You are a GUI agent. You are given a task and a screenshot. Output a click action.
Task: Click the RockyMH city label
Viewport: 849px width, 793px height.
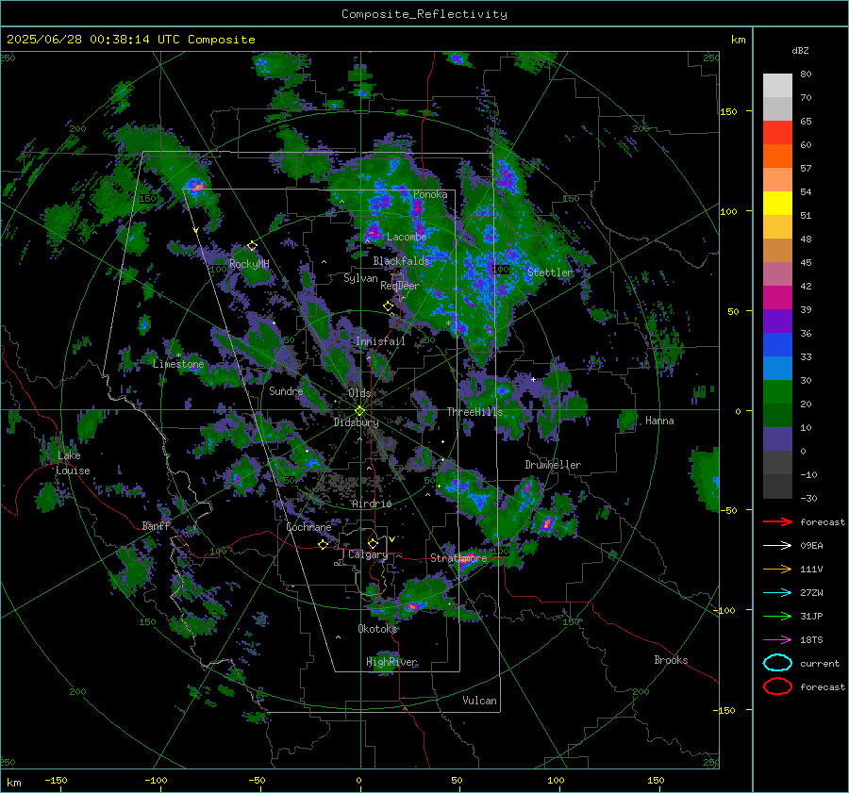pyautogui.click(x=249, y=264)
